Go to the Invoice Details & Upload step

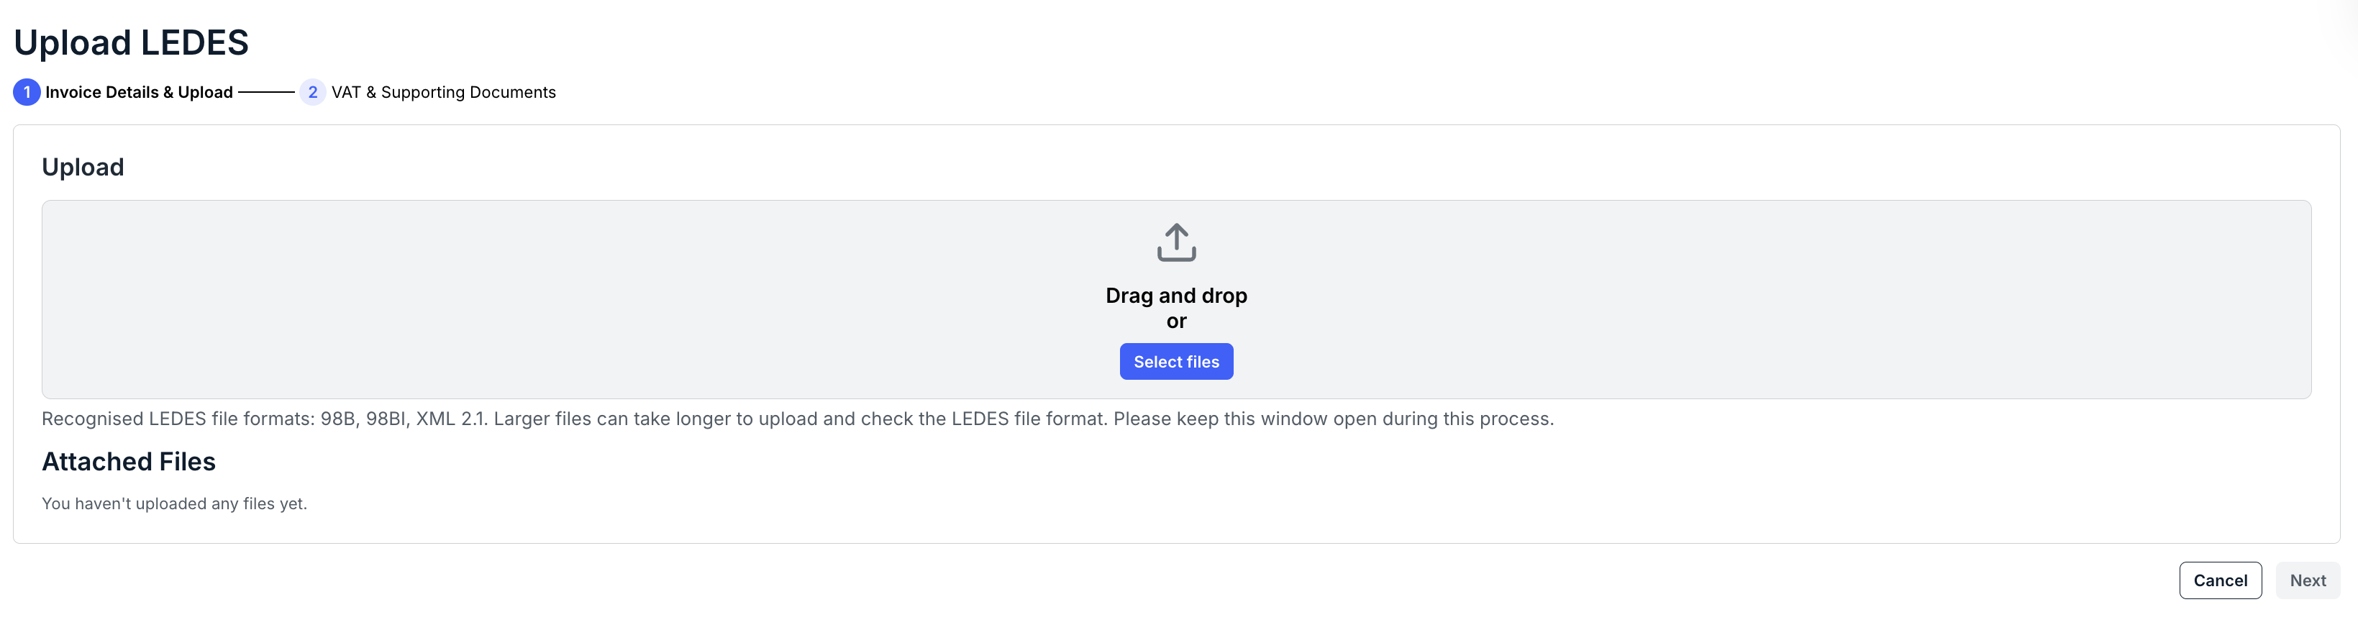[139, 93]
